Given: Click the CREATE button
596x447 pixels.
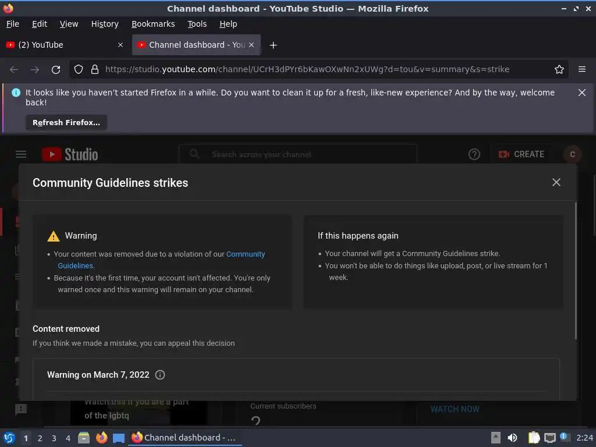Looking at the screenshot, I should (521, 154).
